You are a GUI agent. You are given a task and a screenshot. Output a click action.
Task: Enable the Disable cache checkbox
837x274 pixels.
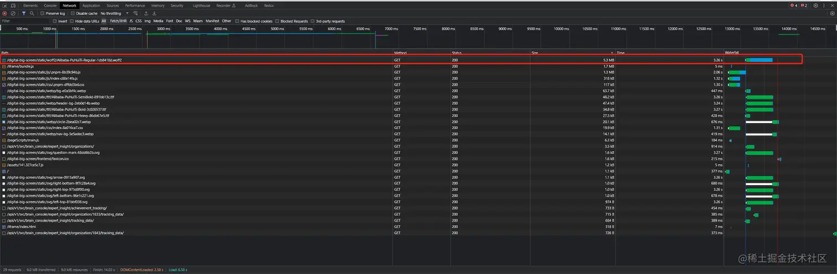[x=73, y=13]
